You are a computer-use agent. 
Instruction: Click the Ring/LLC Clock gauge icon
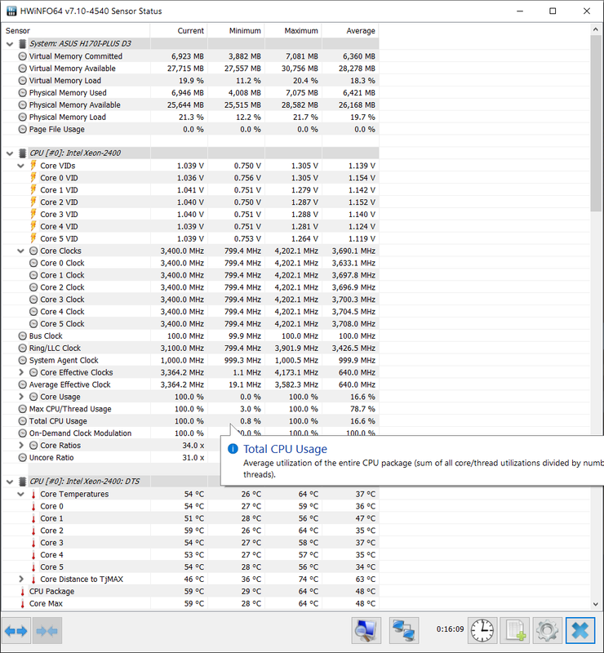coord(23,349)
